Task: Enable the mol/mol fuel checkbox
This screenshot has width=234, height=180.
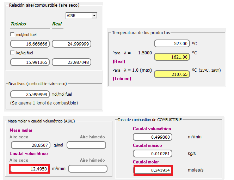Action: pos(13,35)
